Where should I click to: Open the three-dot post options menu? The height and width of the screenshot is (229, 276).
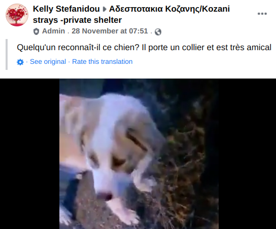point(262,14)
